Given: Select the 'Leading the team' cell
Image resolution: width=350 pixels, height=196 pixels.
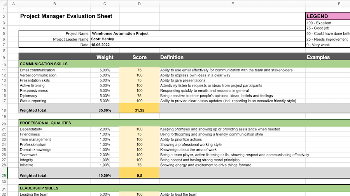Looking at the screenshot, I should coord(55,194).
